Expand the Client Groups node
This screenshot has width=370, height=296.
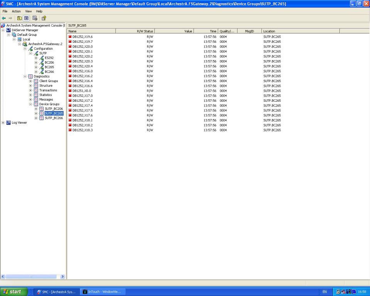click(x=30, y=81)
